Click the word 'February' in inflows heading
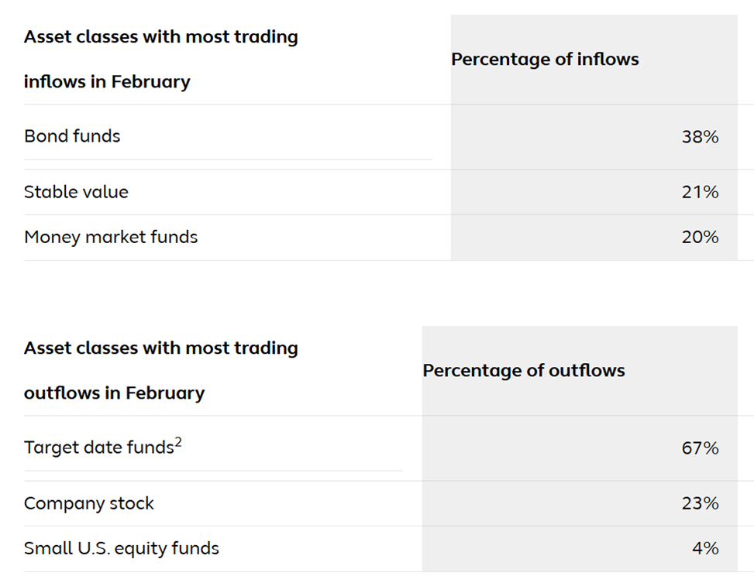Image resolution: width=754 pixels, height=583 pixels. click(x=150, y=82)
